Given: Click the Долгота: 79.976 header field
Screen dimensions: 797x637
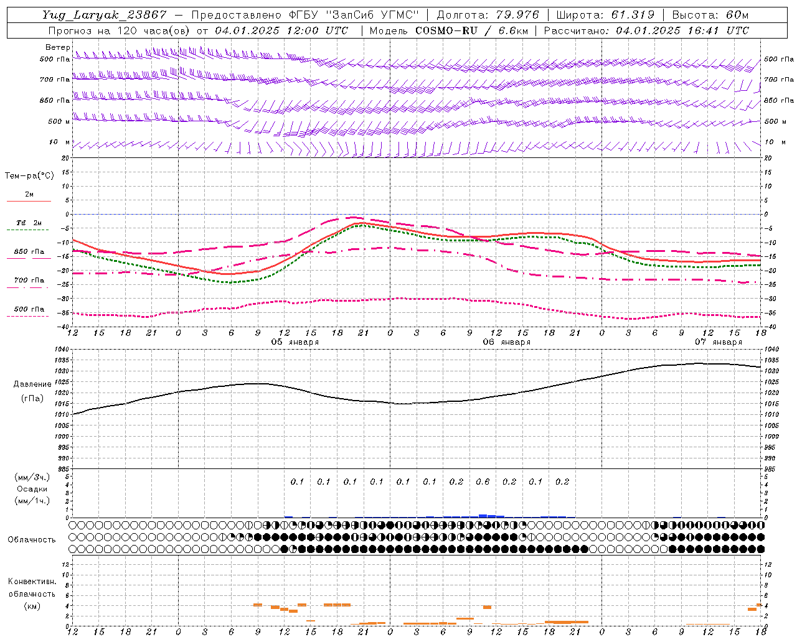Looking at the screenshot, I should tap(488, 15).
